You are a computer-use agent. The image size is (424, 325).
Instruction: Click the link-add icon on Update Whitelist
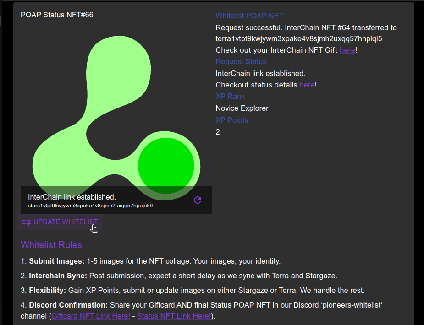[26, 222]
